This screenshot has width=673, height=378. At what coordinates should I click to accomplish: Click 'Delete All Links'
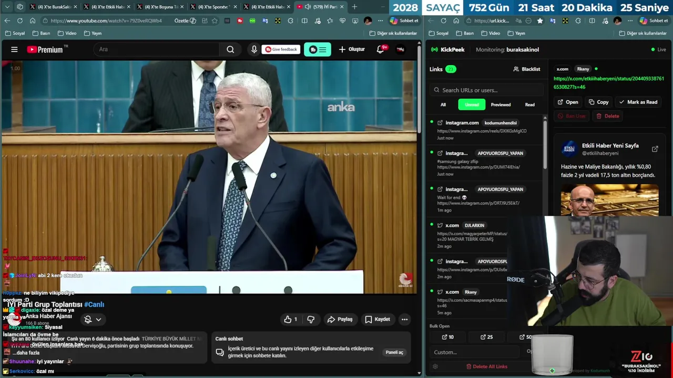point(487,366)
